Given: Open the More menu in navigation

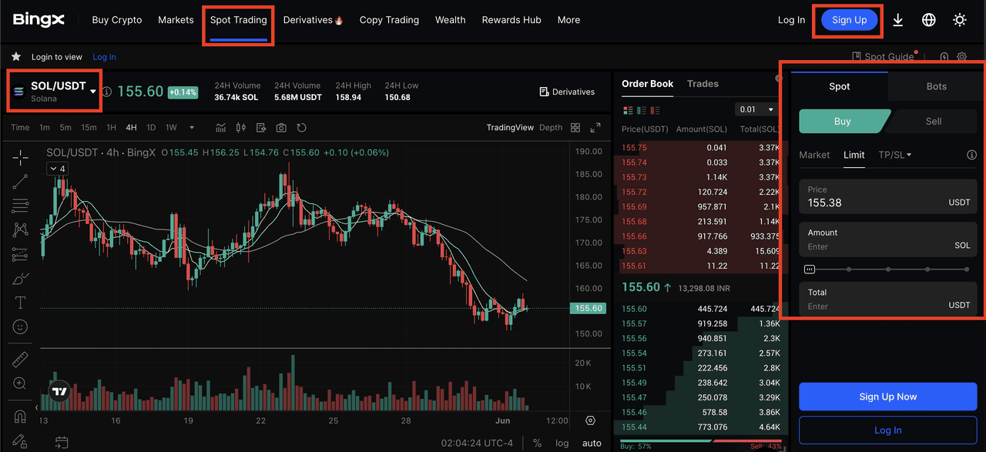Looking at the screenshot, I should 568,20.
